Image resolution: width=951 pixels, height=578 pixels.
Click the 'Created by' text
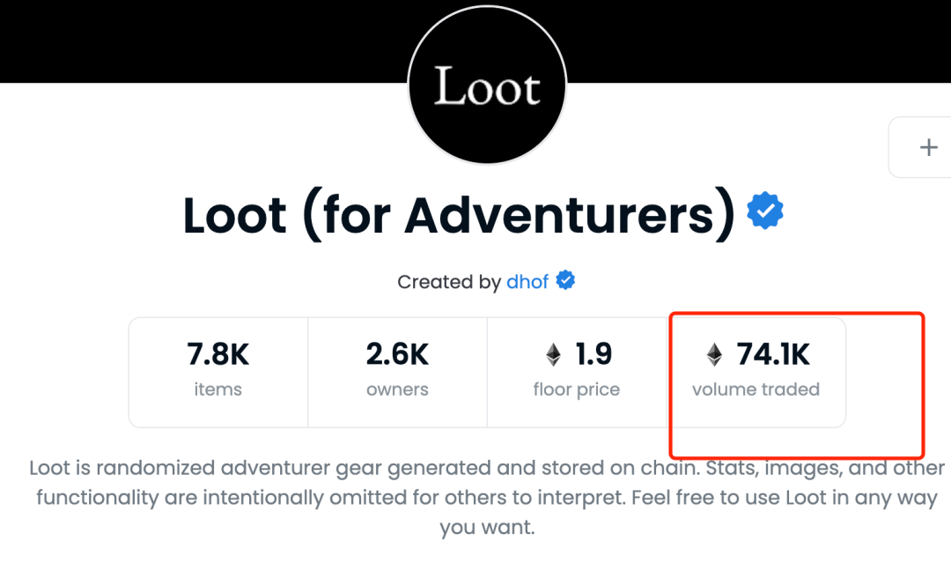449,282
